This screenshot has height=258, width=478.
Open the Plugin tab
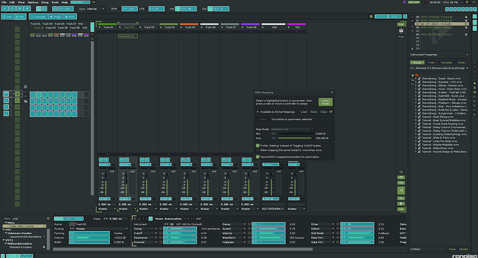click(x=55, y=17)
